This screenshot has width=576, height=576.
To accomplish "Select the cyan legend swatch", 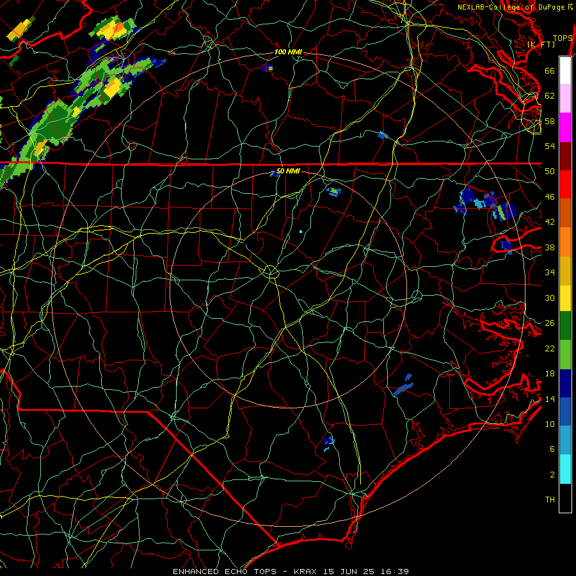I will pos(565,469).
